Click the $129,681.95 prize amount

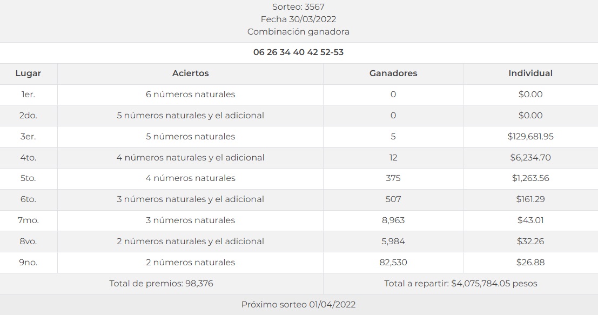[x=530, y=137]
